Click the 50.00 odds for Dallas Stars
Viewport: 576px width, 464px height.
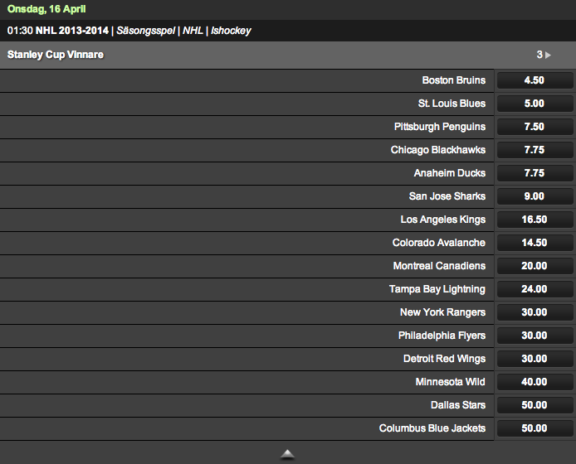tap(535, 405)
